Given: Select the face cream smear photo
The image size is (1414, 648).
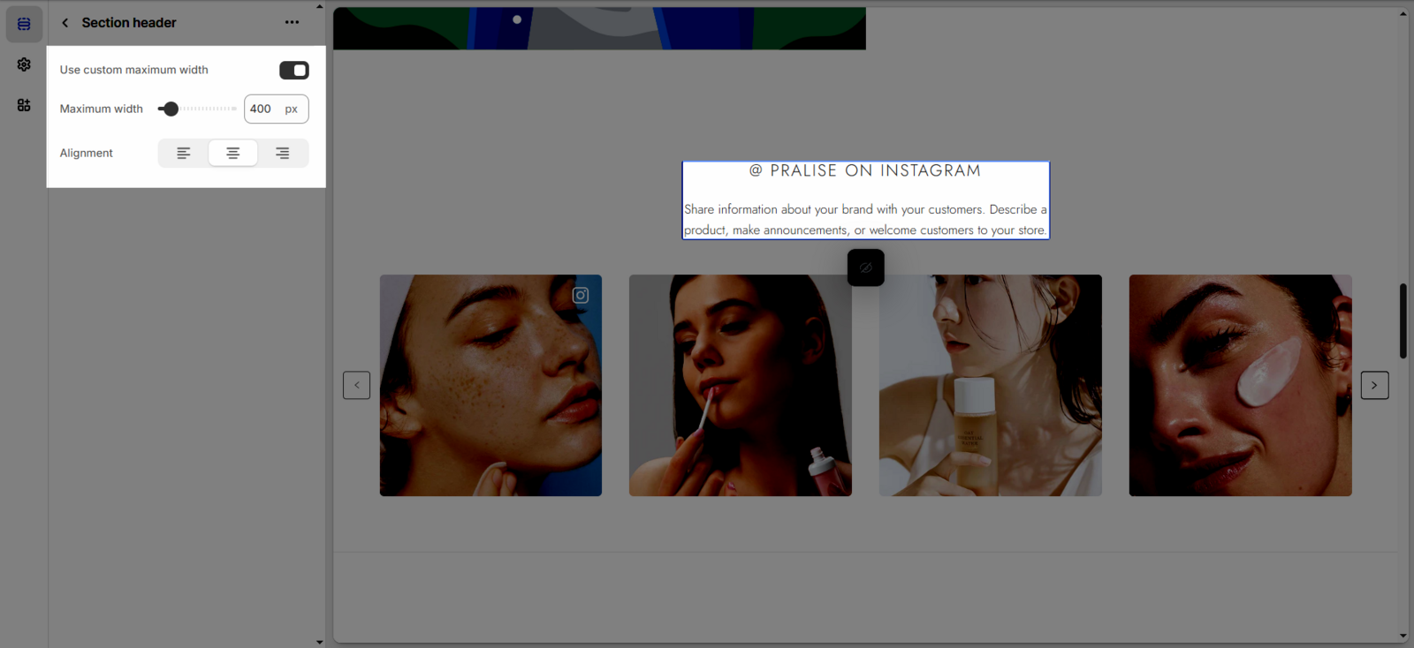Looking at the screenshot, I should click(1240, 386).
